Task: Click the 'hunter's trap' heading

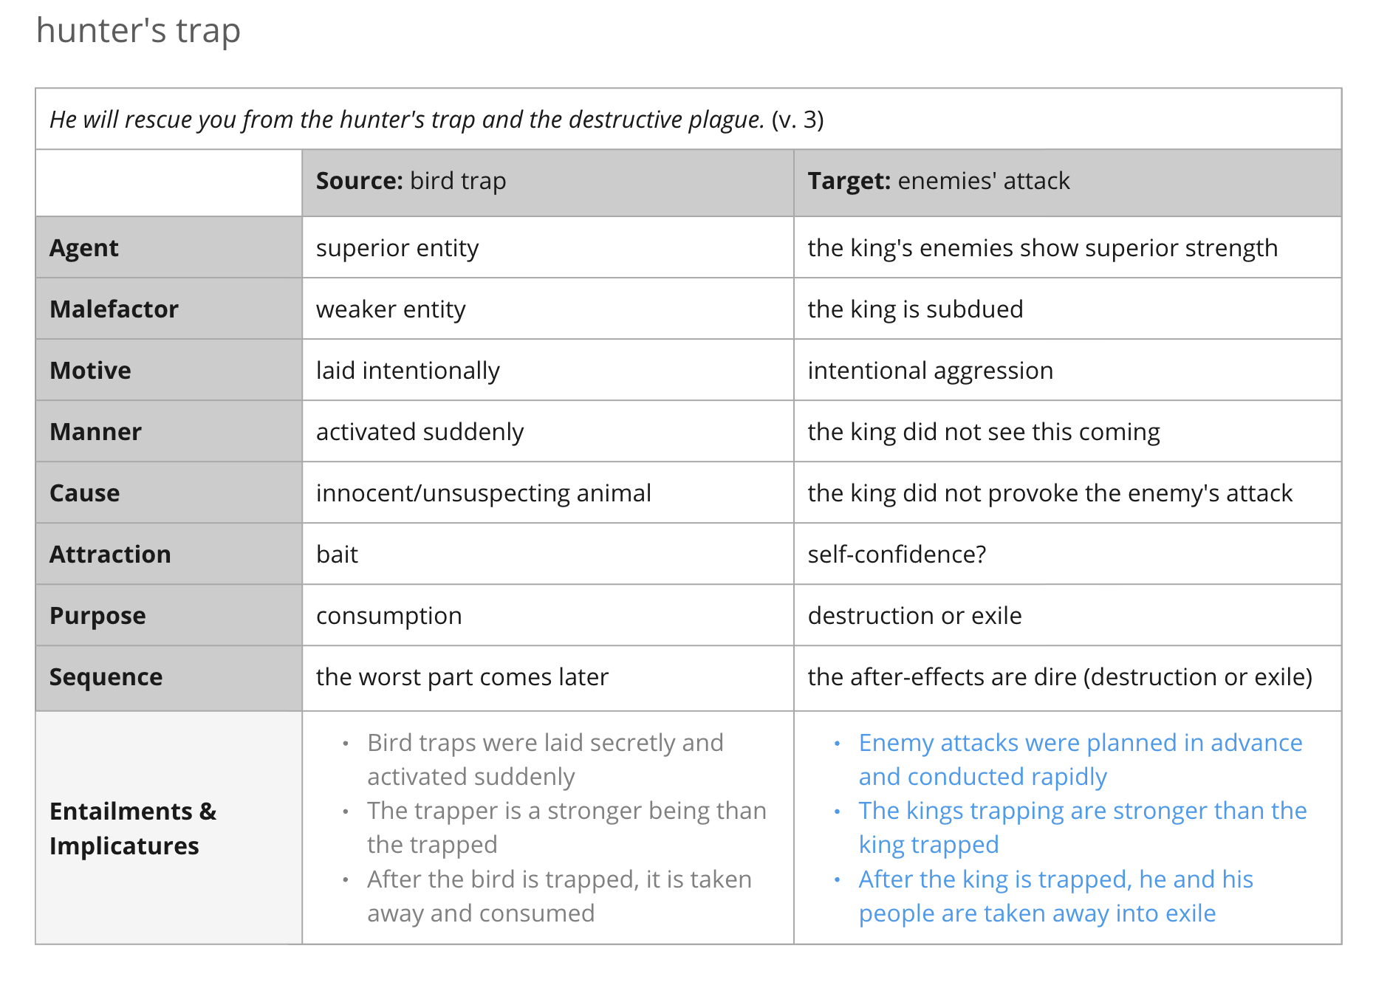Action: (x=138, y=31)
